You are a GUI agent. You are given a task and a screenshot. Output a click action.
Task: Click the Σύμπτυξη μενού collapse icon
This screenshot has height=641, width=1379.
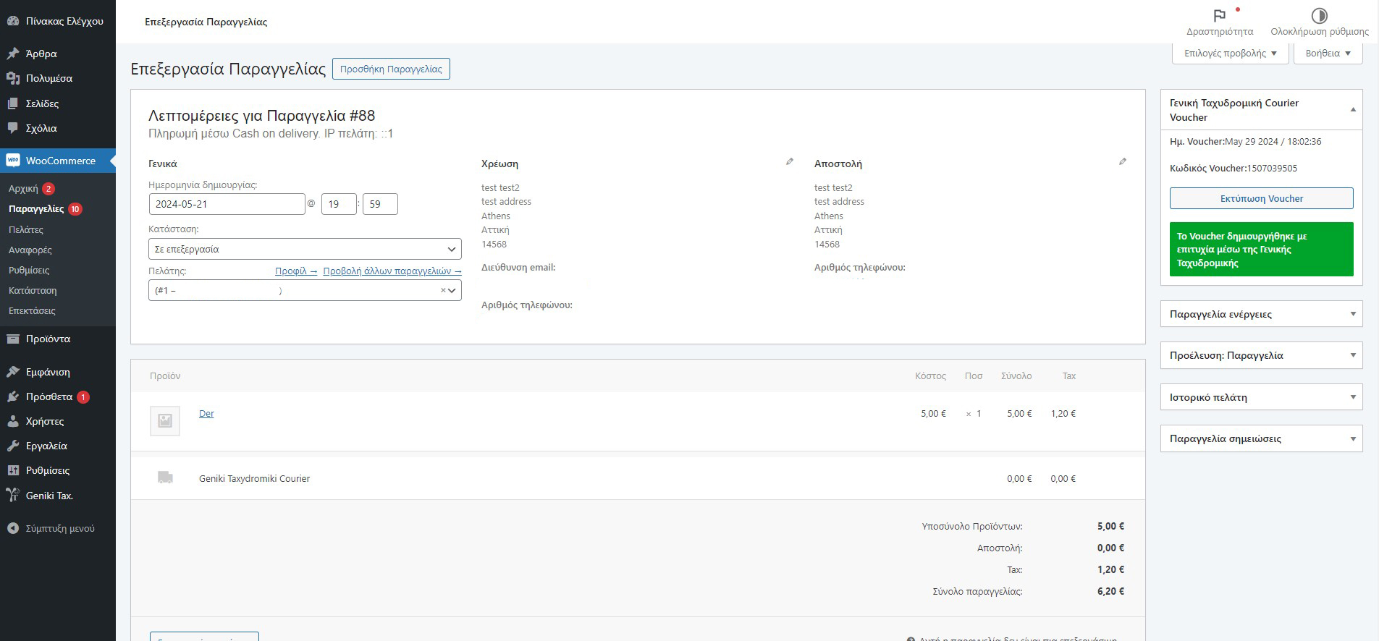(13, 529)
